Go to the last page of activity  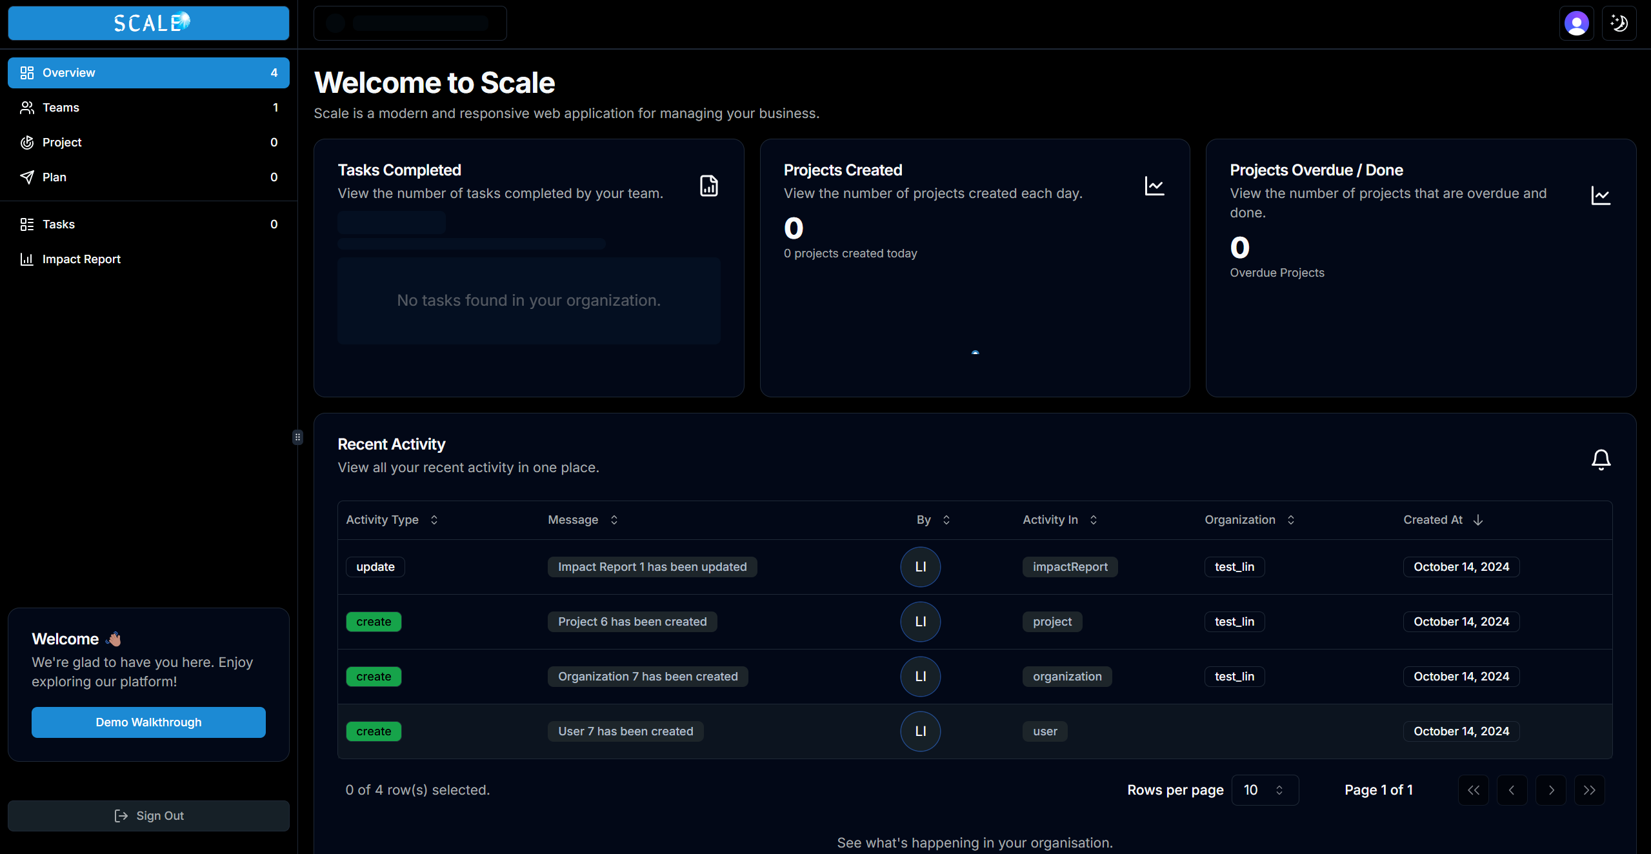click(1590, 790)
